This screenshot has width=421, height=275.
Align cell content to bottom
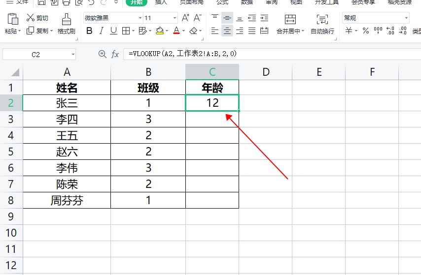click(240, 18)
